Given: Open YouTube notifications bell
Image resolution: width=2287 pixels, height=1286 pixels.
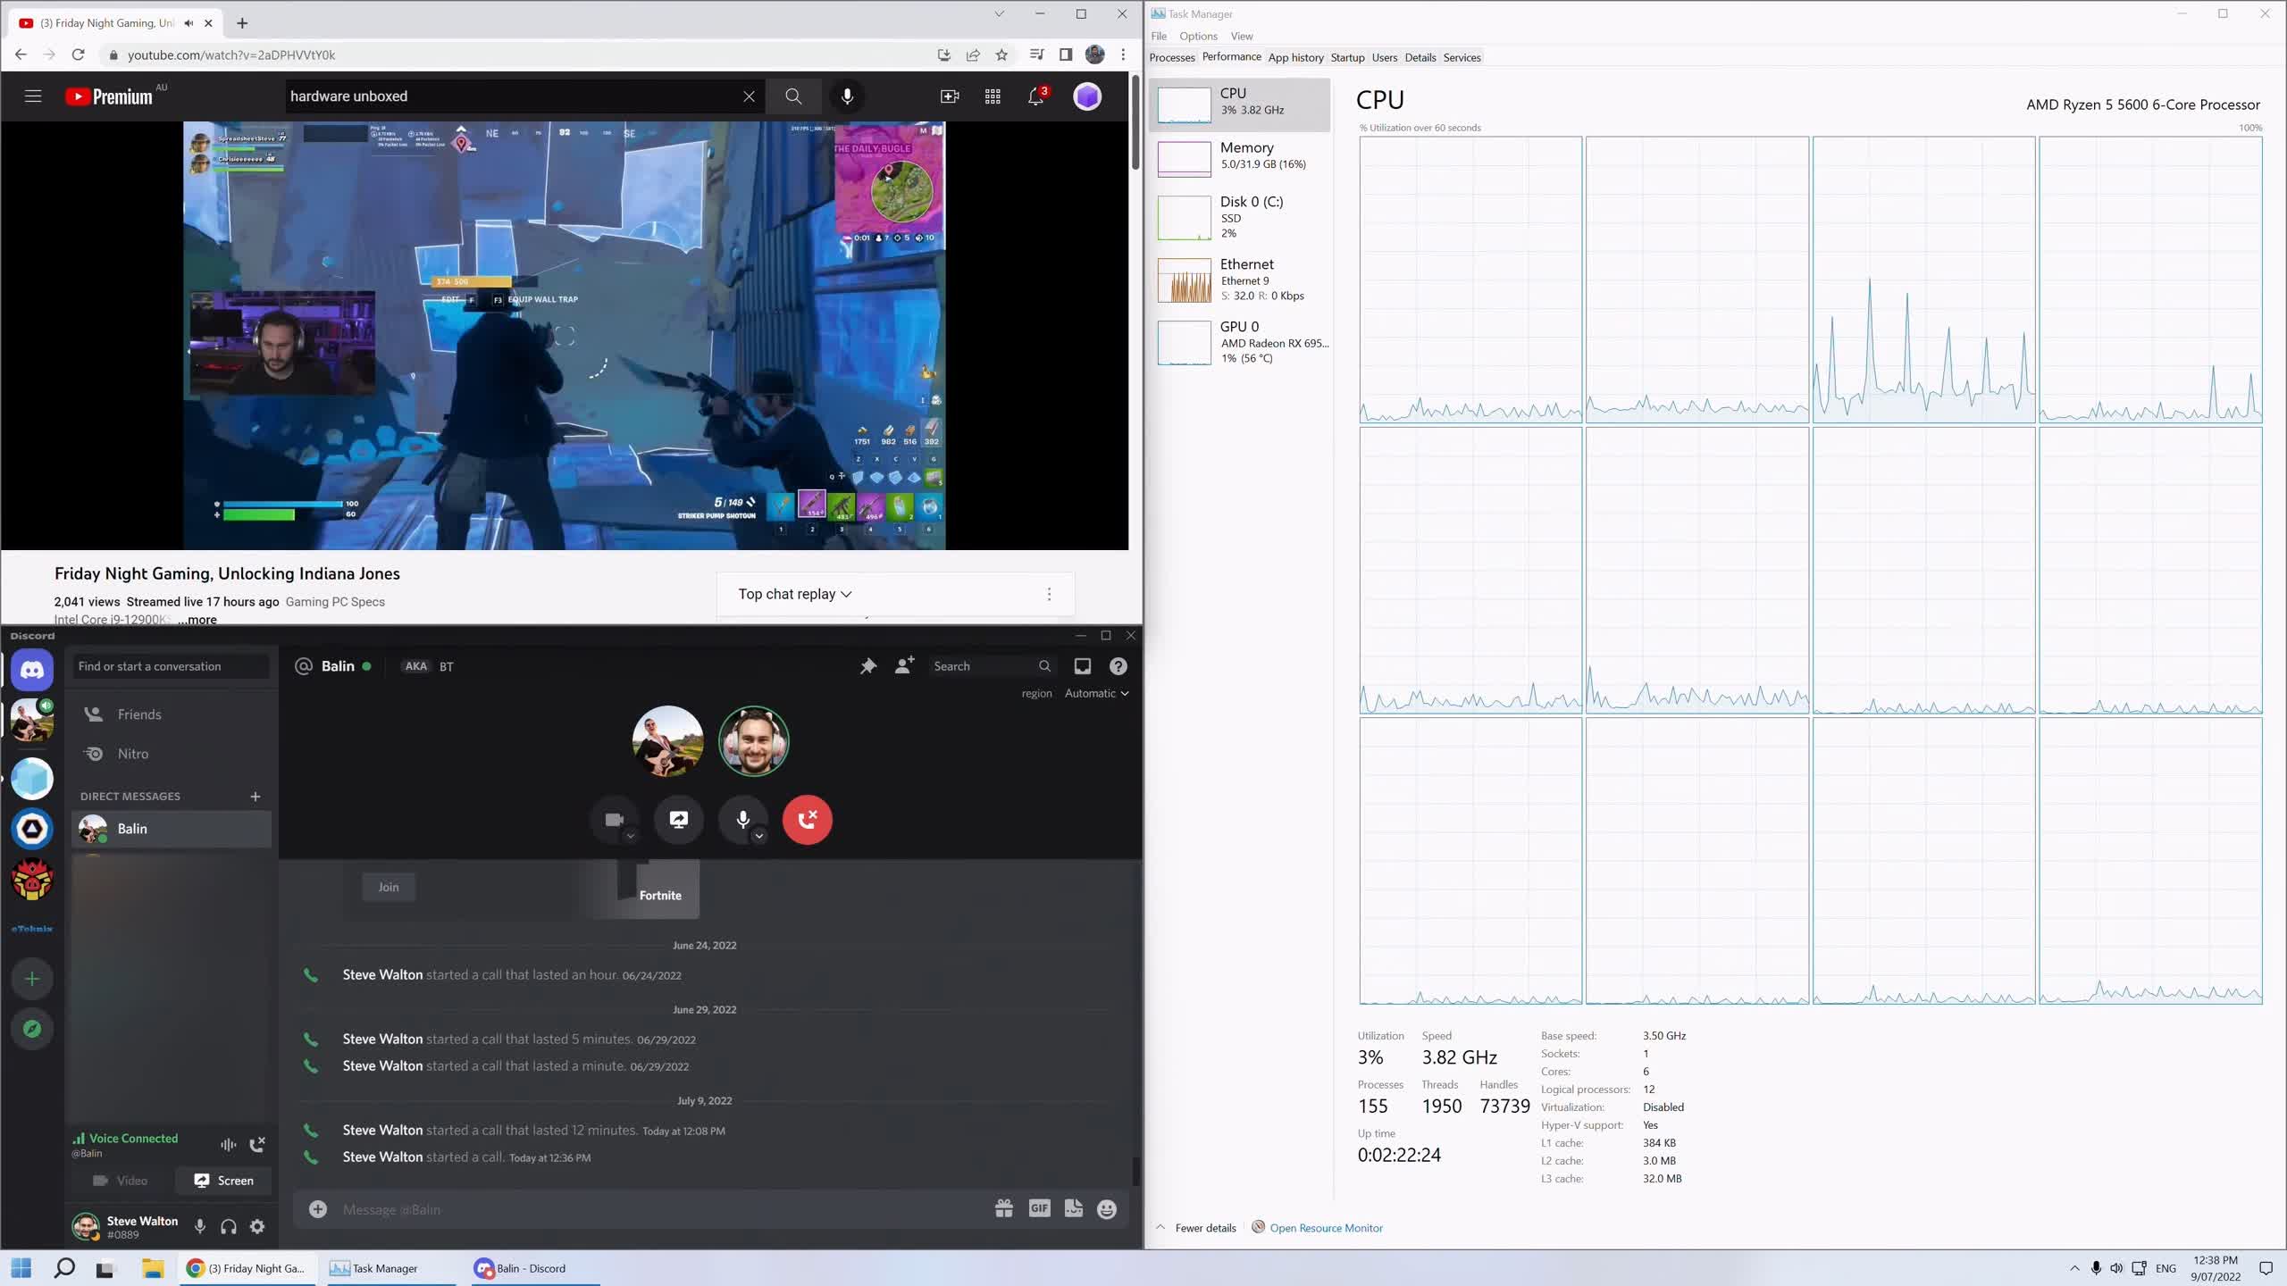Looking at the screenshot, I should [1035, 96].
